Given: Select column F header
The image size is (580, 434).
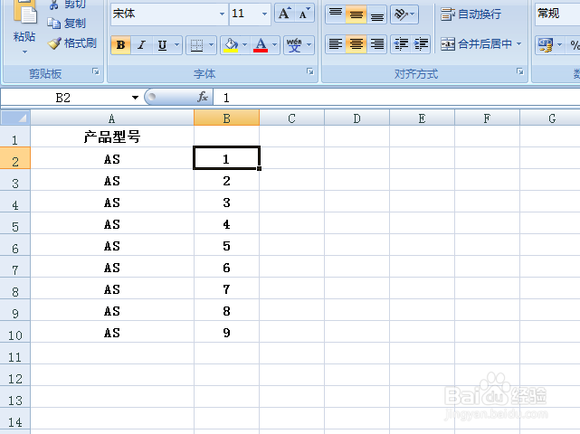Looking at the screenshot, I should pos(487,118).
